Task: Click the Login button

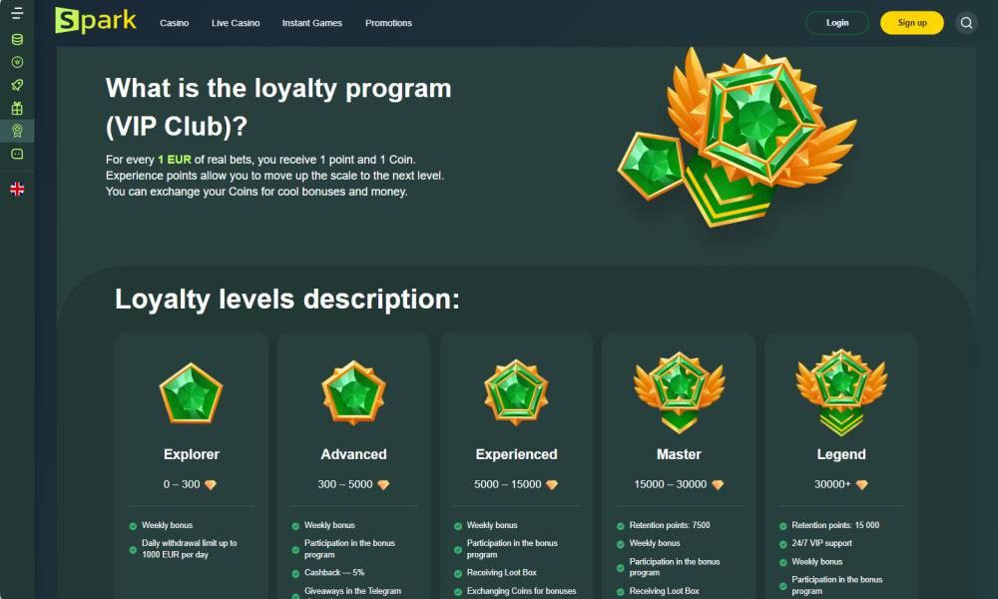Action: coord(837,23)
